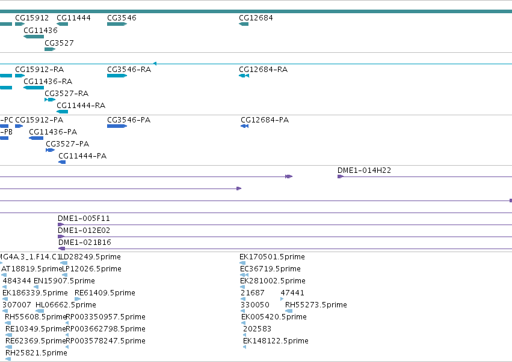The width and height of the screenshot is (512, 362).
Task: Select the RH25821.5prime EST
Action: pyautogui.click(x=8, y=359)
